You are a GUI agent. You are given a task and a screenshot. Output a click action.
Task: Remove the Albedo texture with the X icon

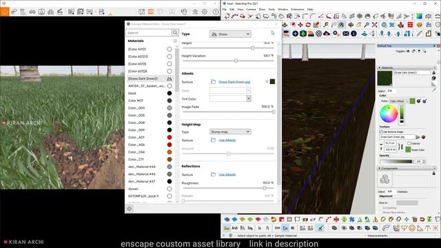pos(267,82)
